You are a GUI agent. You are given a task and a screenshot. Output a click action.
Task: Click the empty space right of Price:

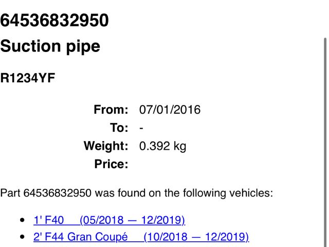click(x=206, y=165)
